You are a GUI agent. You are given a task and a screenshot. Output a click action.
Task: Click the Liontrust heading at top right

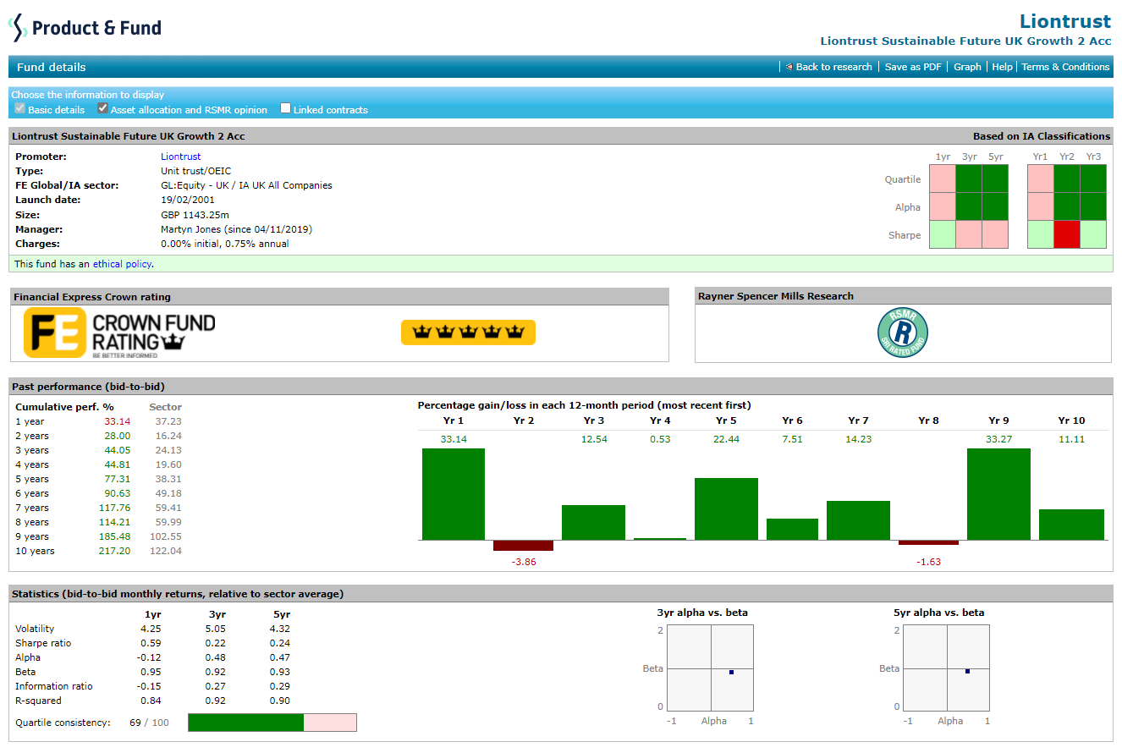[x=1065, y=21]
